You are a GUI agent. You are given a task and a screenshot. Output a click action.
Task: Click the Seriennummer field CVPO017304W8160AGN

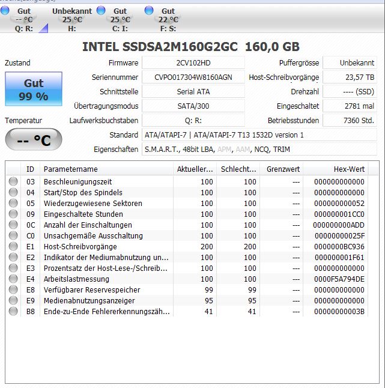193,77
